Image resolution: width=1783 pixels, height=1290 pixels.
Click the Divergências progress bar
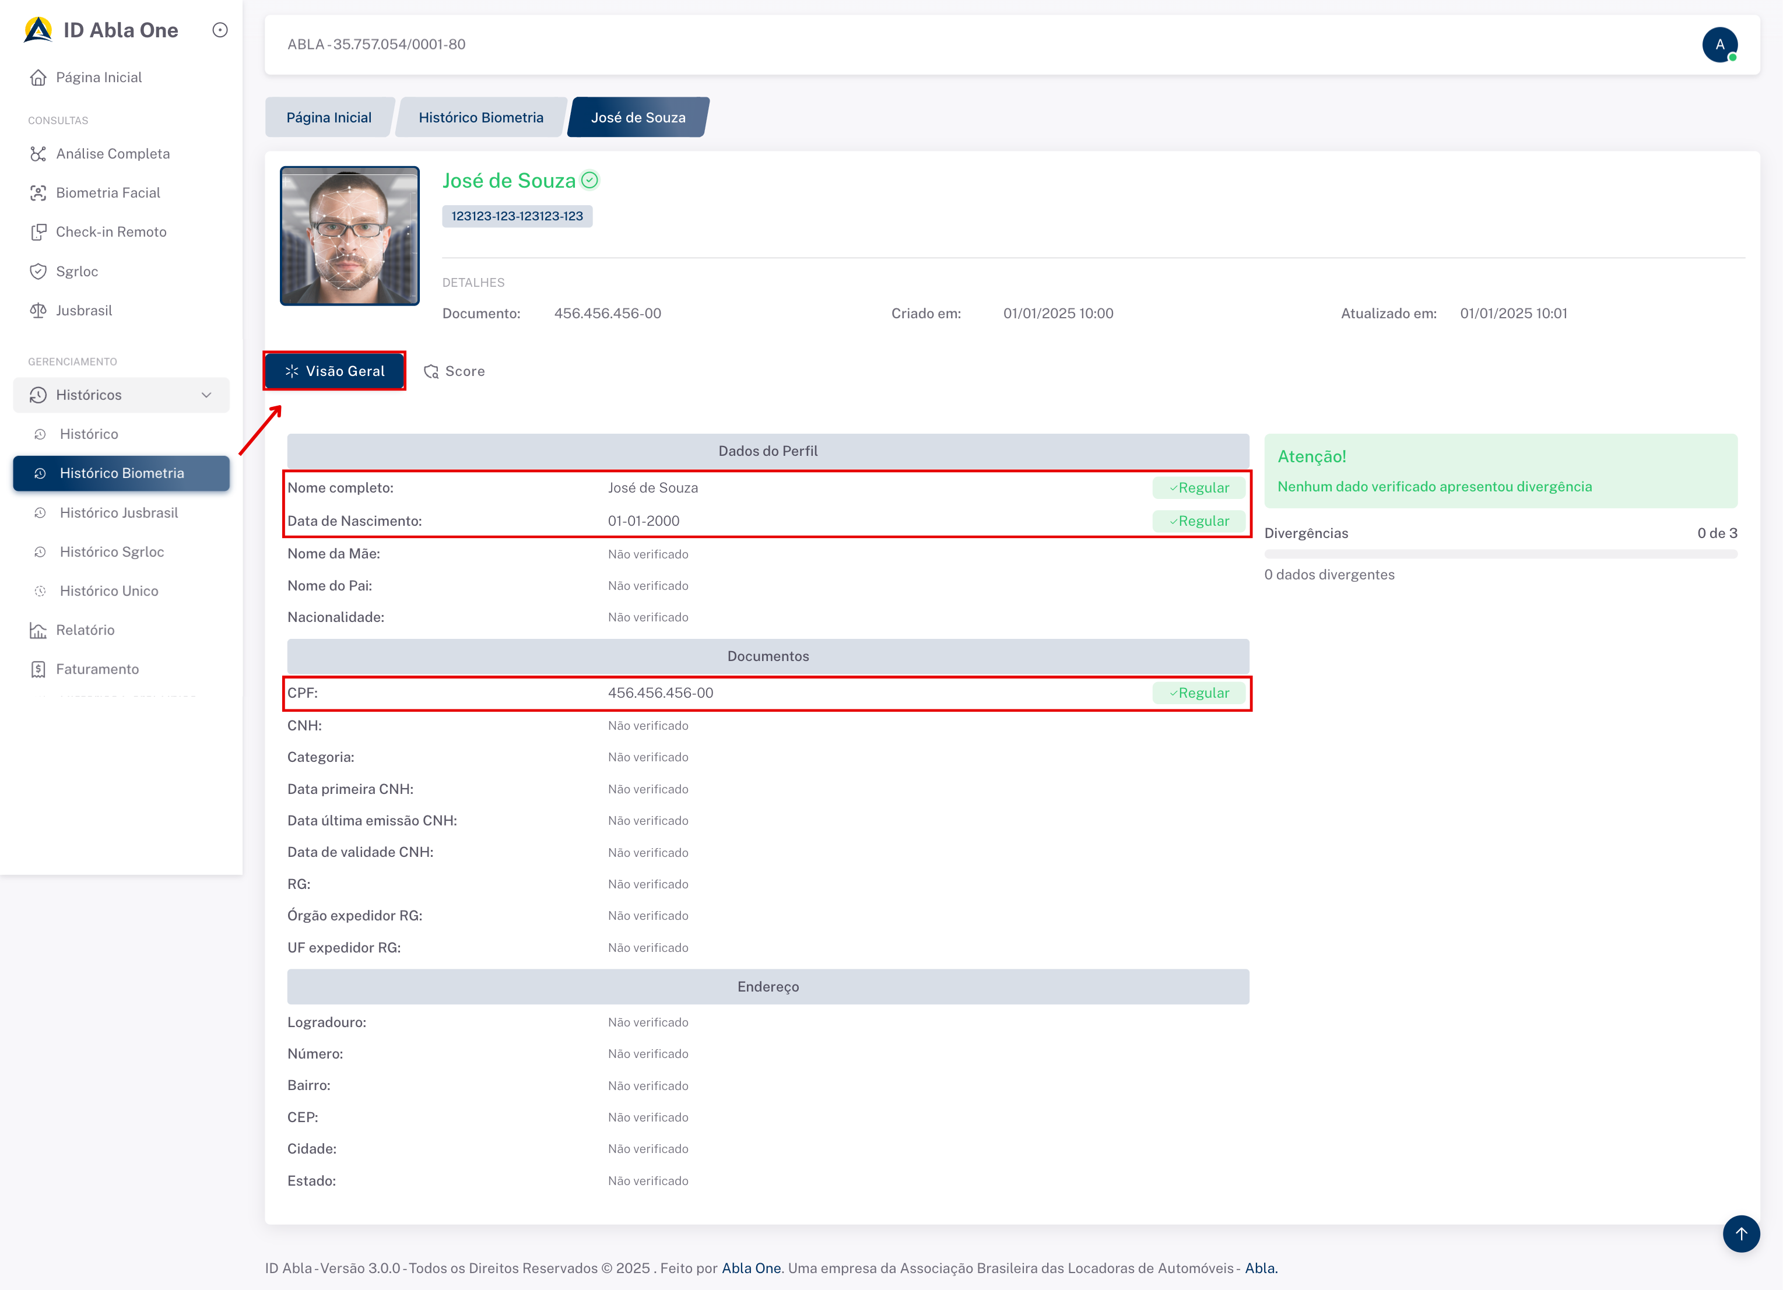click(x=1500, y=554)
